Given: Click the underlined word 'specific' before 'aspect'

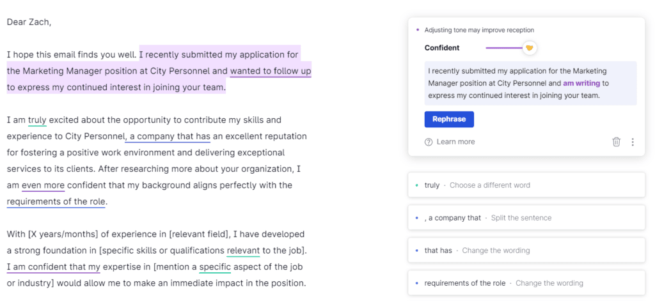Looking at the screenshot, I should coord(215,266).
